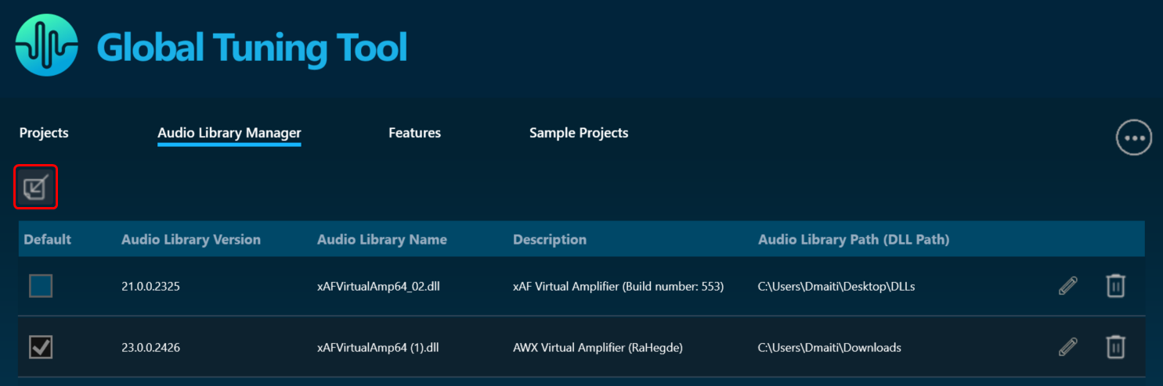Viewport: 1163px width, 386px height.
Task: Open the Features tab
Action: (414, 133)
